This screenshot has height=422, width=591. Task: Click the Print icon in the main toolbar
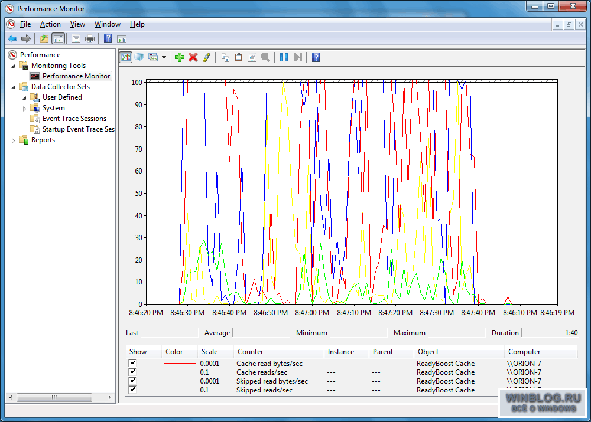(x=90, y=38)
